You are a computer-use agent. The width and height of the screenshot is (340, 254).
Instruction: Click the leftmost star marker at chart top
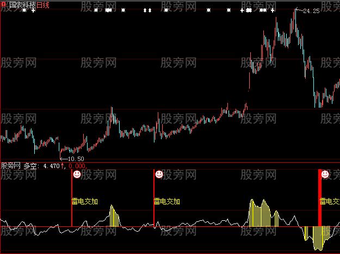click(x=24, y=10)
